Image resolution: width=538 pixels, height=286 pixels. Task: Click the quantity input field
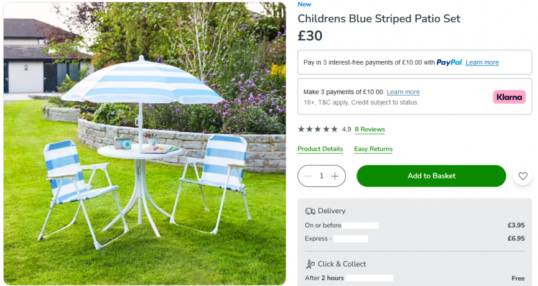tap(322, 176)
